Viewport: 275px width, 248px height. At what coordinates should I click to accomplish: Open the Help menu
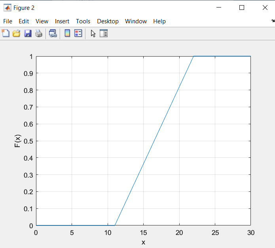pyautogui.click(x=159, y=21)
